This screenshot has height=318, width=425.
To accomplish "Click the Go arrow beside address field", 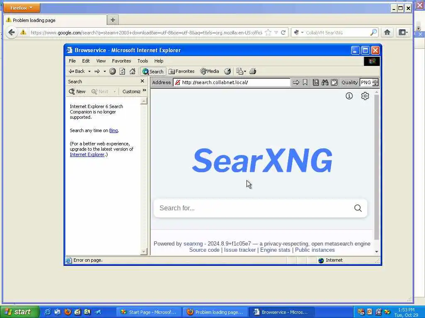I will [296, 82].
